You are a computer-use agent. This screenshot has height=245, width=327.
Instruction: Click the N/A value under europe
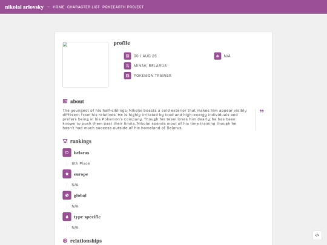tap(75, 185)
